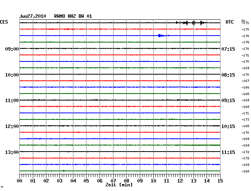Click minute label 00 on the time axis
The height and width of the screenshot is (191, 251).
pyautogui.click(x=20, y=181)
